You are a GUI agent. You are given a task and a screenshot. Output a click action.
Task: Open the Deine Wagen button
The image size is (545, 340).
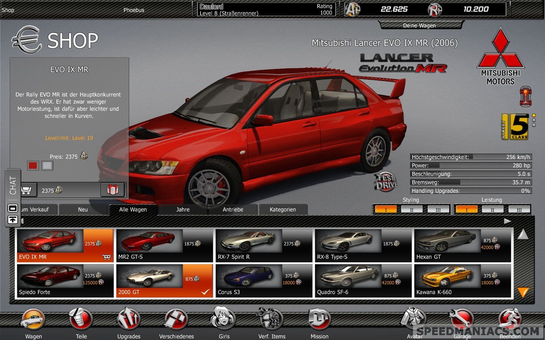point(421,25)
